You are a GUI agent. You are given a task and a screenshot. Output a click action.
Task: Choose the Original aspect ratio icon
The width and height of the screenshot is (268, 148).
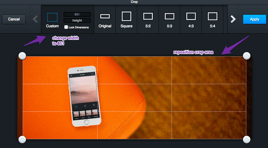click(105, 16)
